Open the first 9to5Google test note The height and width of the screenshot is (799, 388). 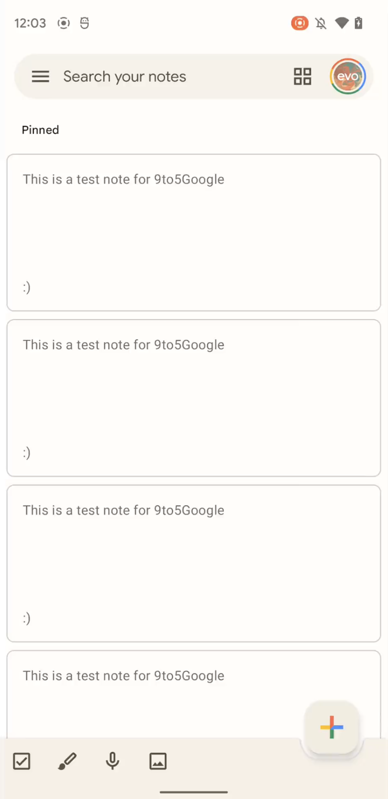click(193, 231)
